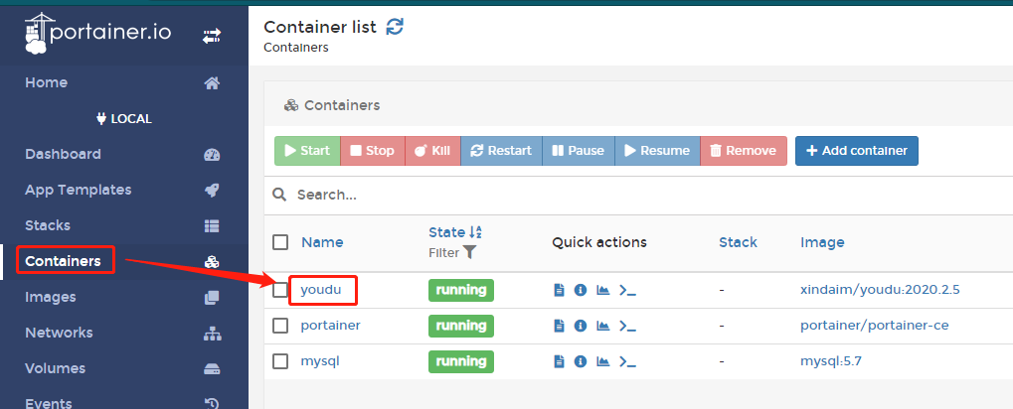
Task: Check the youdu container checkbox
Action: tap(279, 290)
